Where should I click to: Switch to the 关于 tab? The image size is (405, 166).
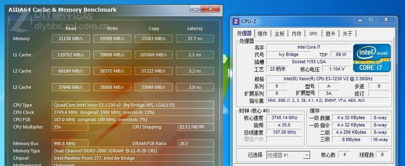347,34
